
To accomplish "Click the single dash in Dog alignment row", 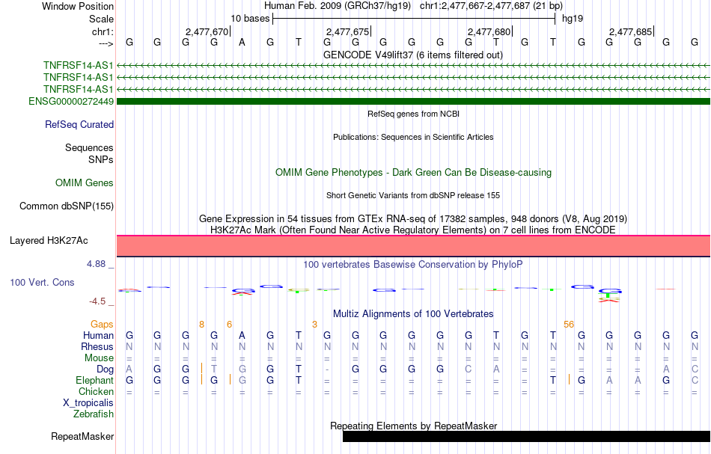I will pos(327,369).
